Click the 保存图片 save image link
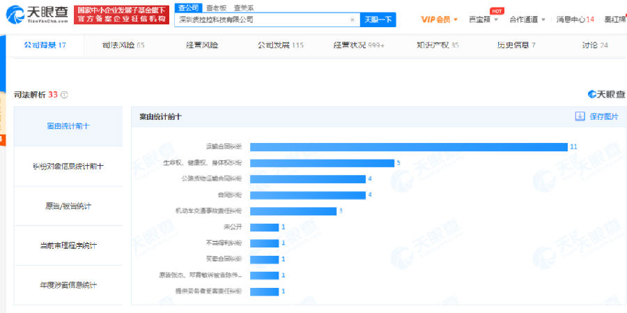 604,116
